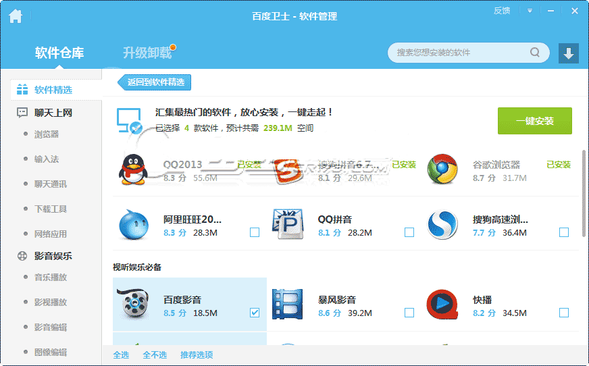Check the 搜狗高速浏览器 checkbox
The height and width of the screenshot is (366, 589).
(564, 232)
